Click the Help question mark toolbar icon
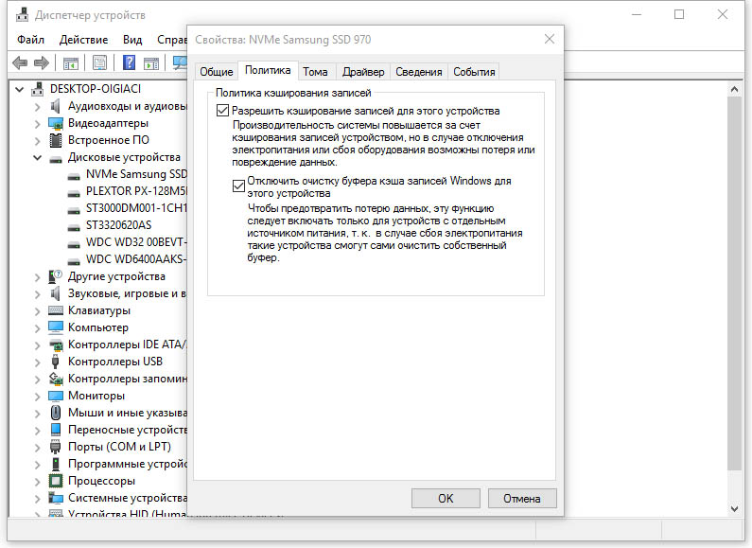Viewport: 752px width, 548px height. coord(129,62)
